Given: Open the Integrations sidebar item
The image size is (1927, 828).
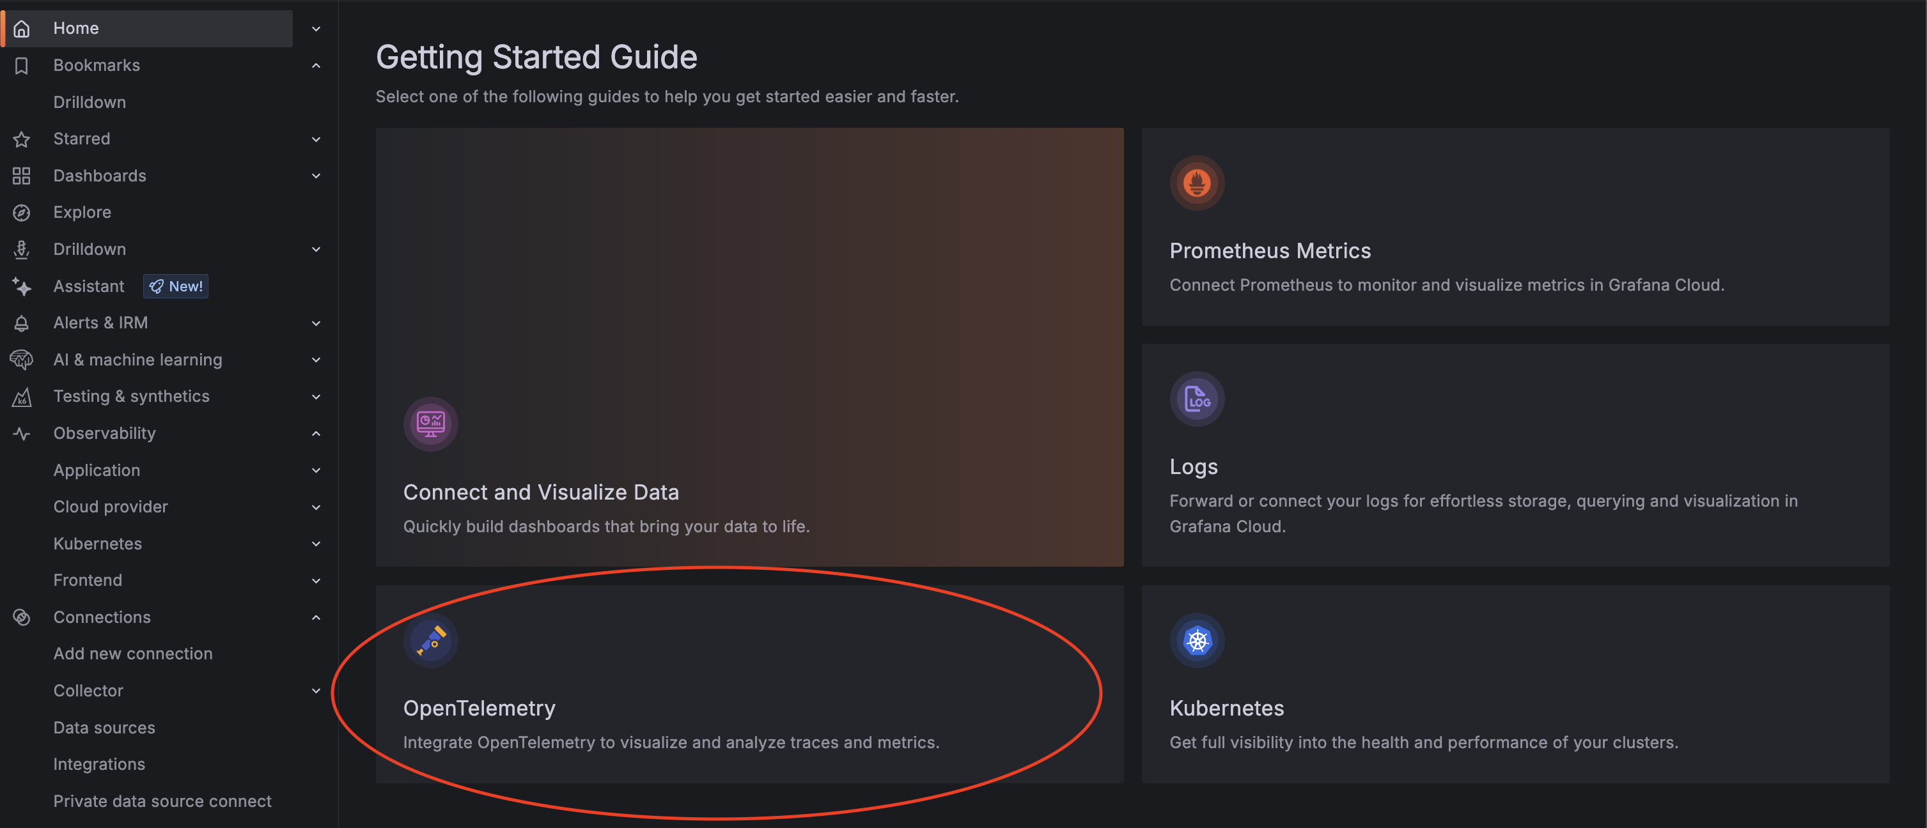Looking at the screenshot, I should click(100, 763).
